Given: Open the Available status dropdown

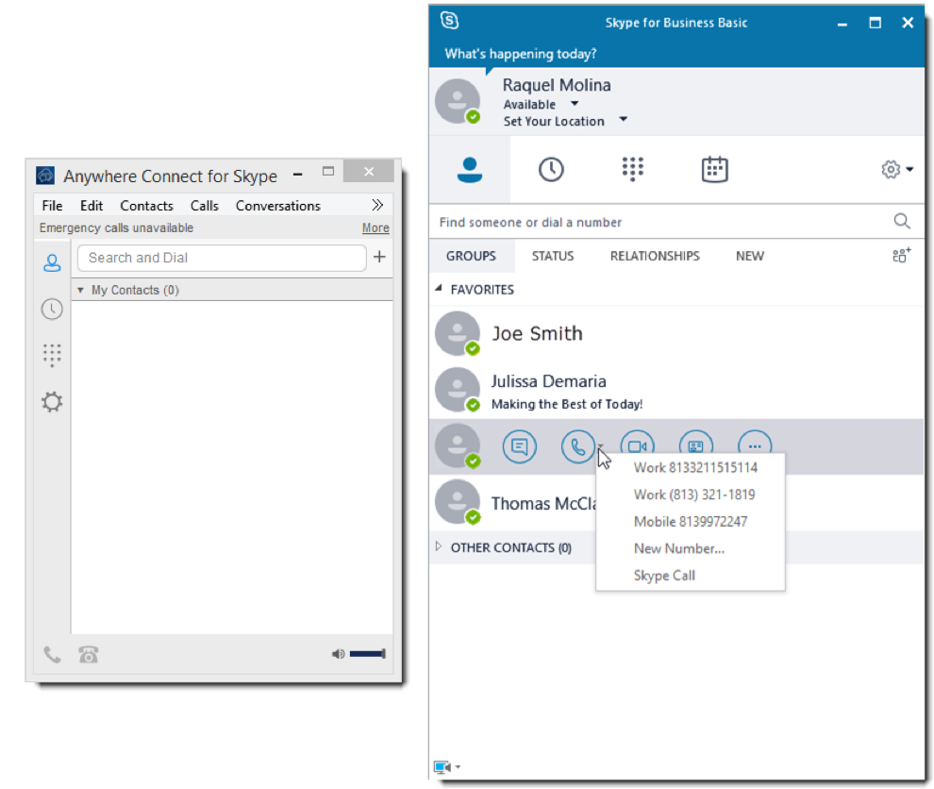Looking at the screenshot, I should [x=575, y=104].
